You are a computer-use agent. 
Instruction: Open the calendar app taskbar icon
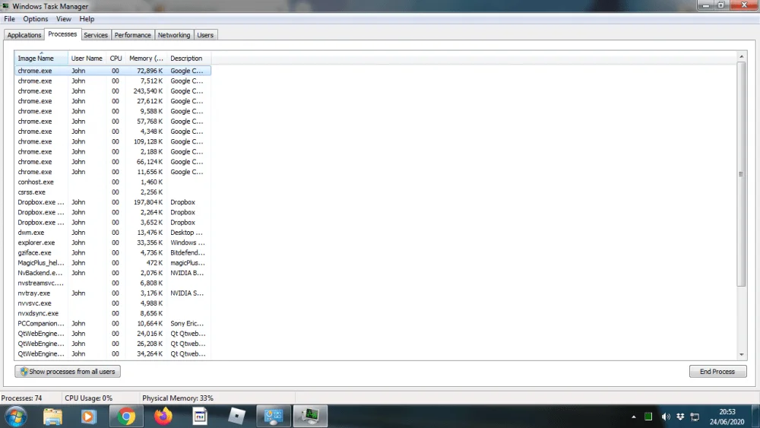tap(200, 417)
